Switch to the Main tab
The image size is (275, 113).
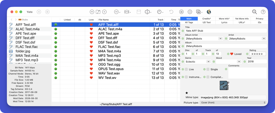[x=189, y=19]
